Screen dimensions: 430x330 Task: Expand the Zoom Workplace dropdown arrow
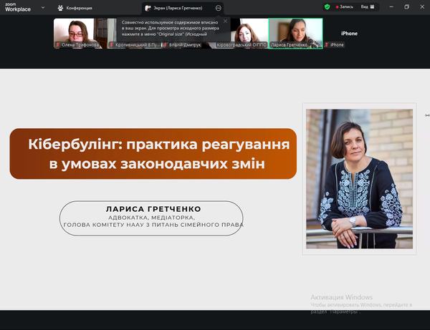[x=42, y=7]
